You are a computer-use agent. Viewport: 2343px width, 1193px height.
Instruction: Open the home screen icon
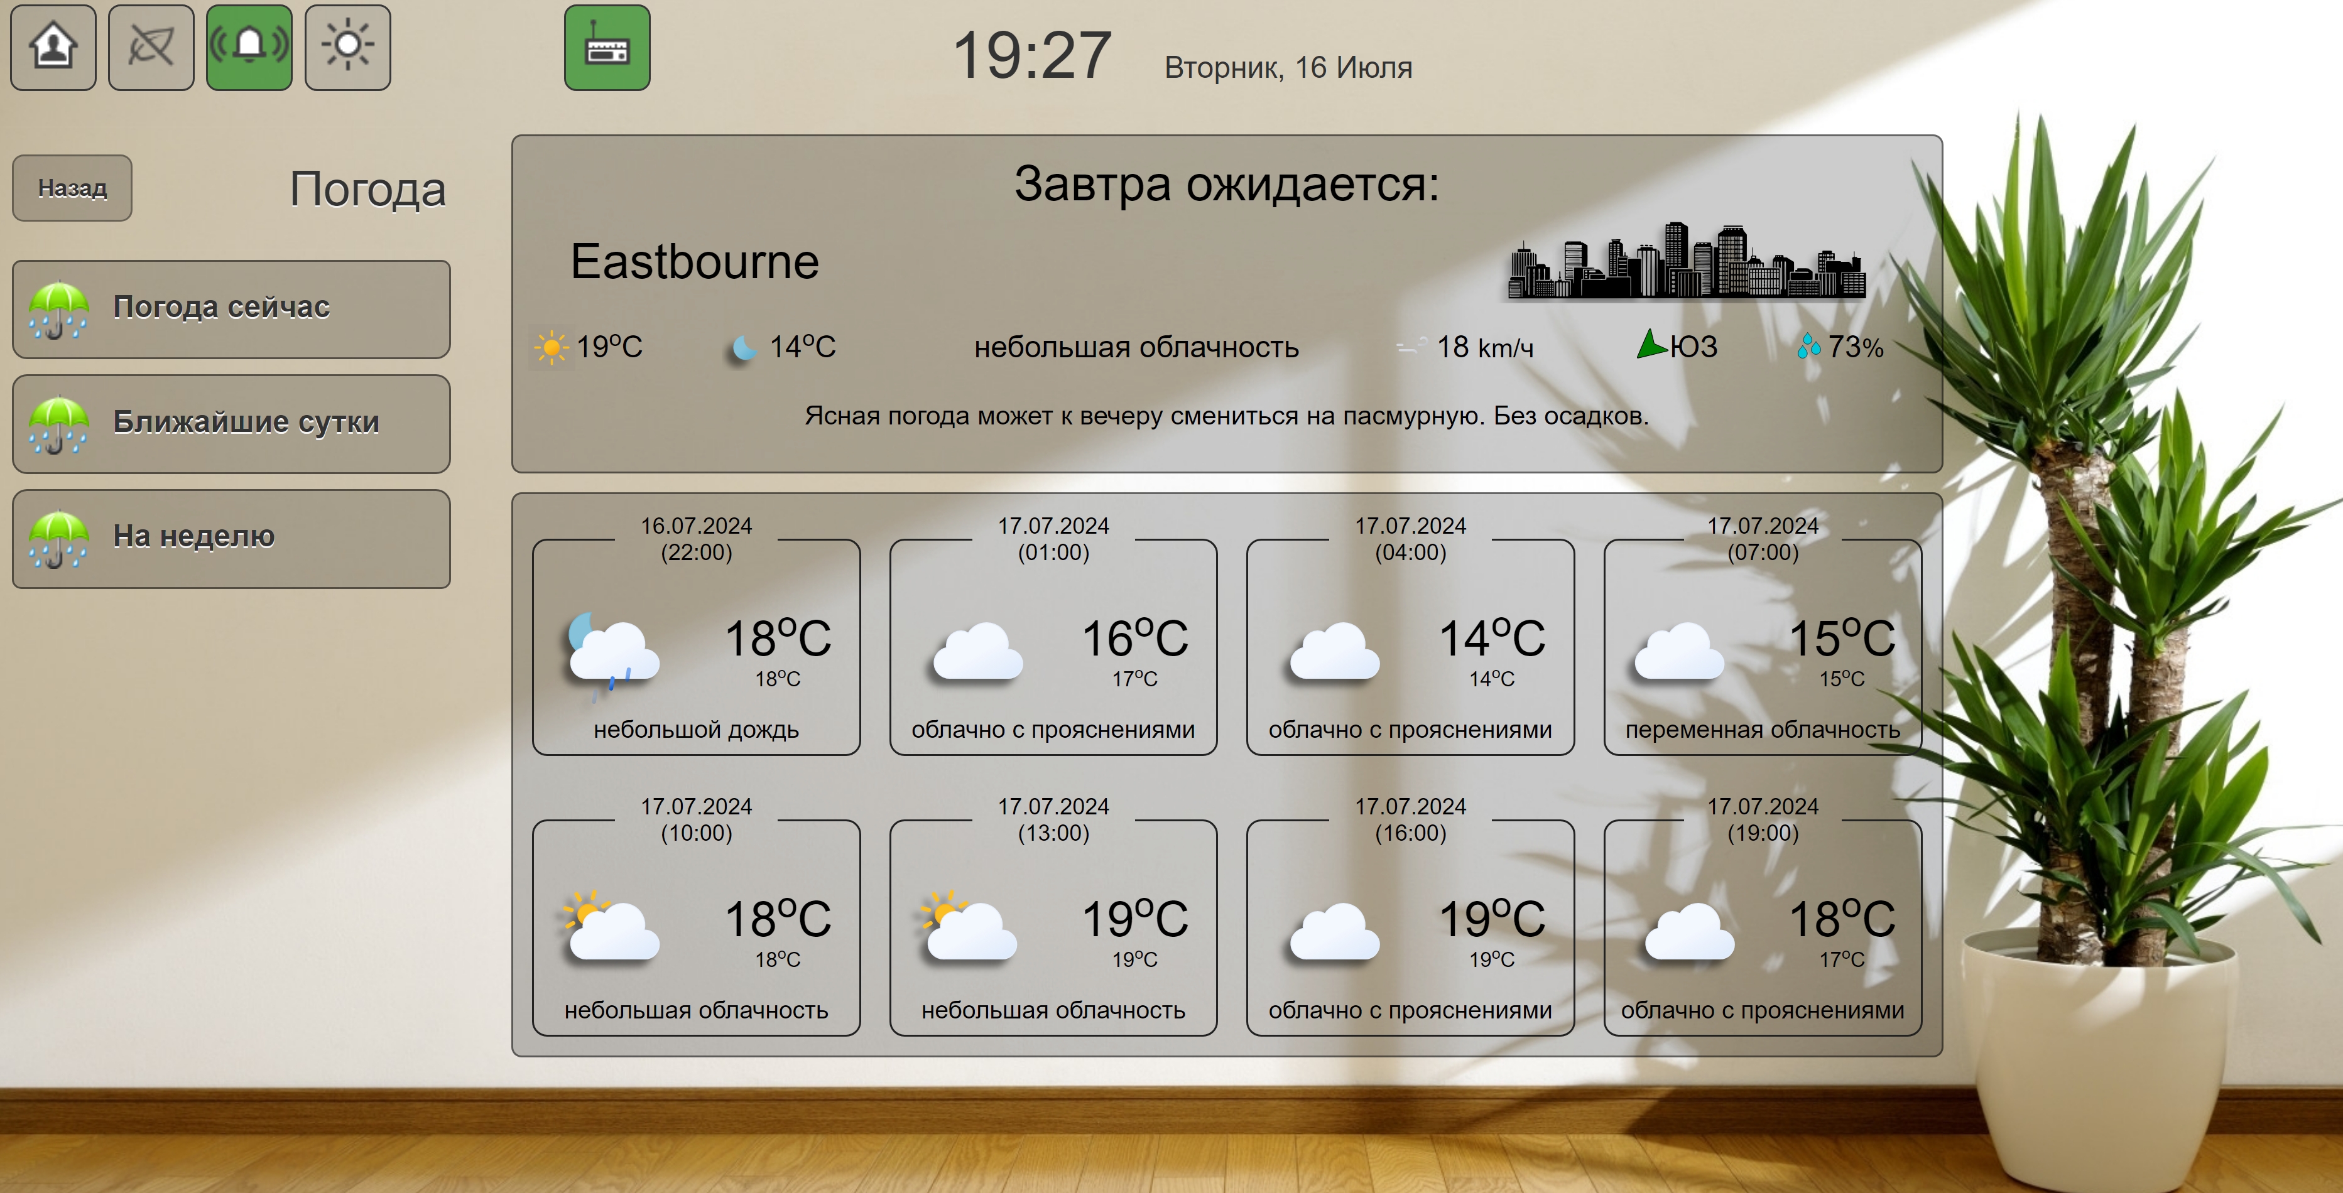click(53, 47)
